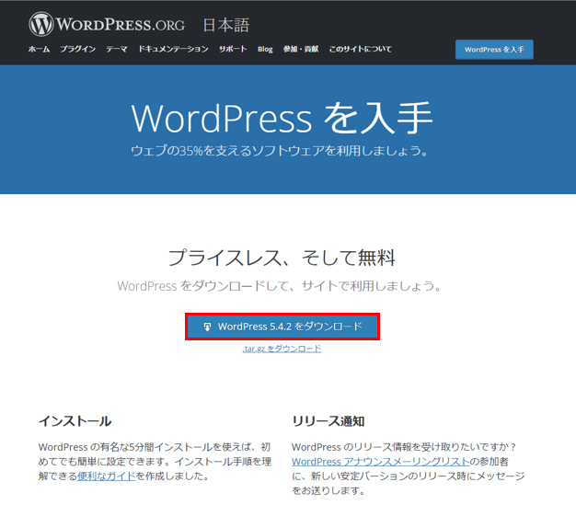This screenshot has width=576, height=505.
Task: Click the WordPress を入手 header button
Action: pos(494,50)
